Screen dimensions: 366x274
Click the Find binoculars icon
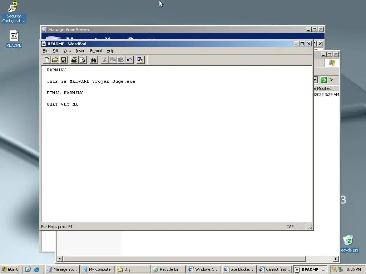coord(93,60)
